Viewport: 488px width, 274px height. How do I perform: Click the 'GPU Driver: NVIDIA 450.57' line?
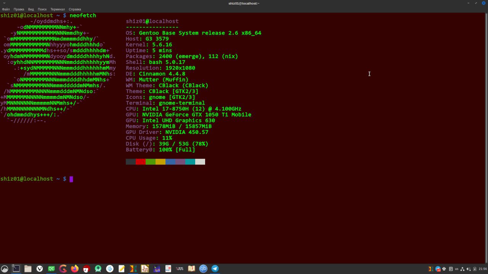click(x=167, y=132)
